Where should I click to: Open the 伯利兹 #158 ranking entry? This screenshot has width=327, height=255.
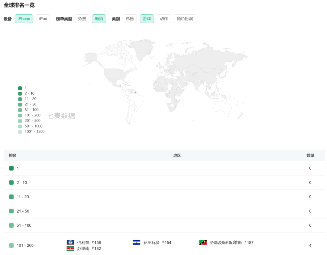pos(89,243)
